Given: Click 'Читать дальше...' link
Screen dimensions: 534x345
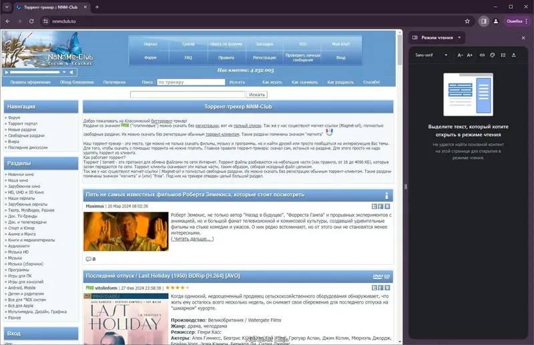Looking at the screenshot, I should pyautogui.click(x=192, y=239).
